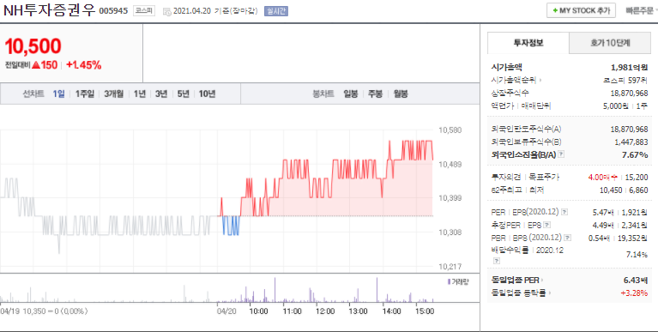This screenshot has height=332, width=658.
Task: Select the 1일 line chart range
Action: pyautogui.click(x=58, y=94)
